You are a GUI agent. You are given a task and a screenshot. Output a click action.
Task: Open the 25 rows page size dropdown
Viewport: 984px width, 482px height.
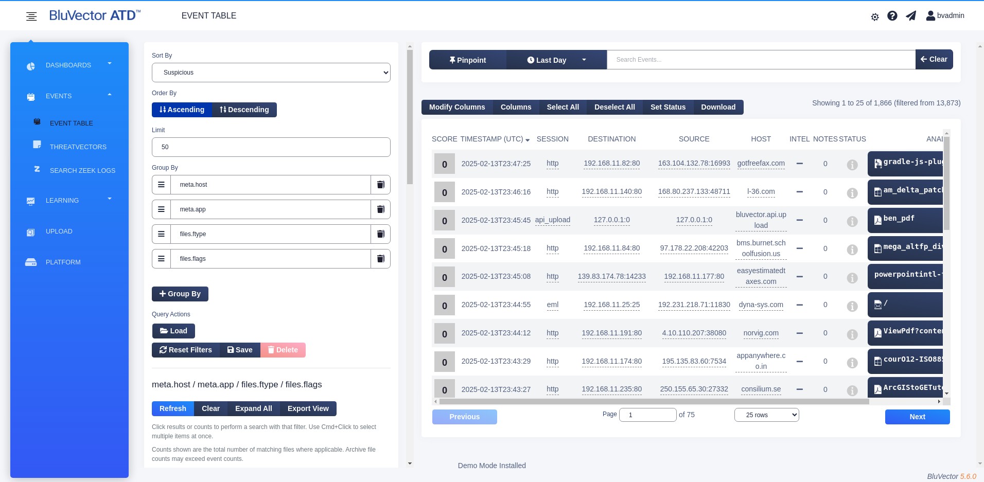[x=767, y=415]
